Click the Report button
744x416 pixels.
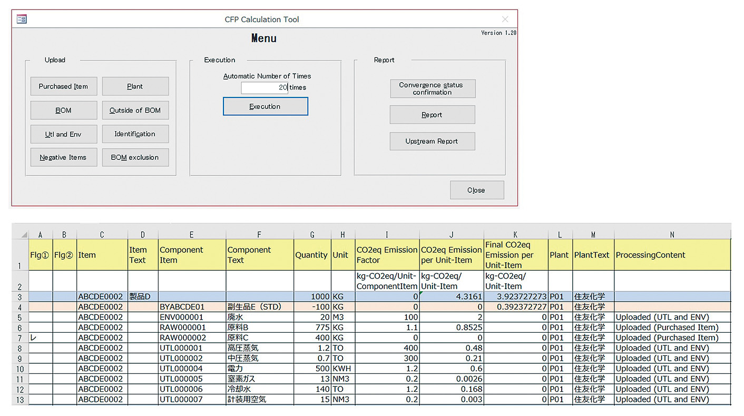pos(432,115)
